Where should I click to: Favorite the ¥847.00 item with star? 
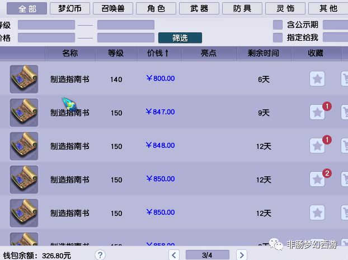tap(317, 112)
